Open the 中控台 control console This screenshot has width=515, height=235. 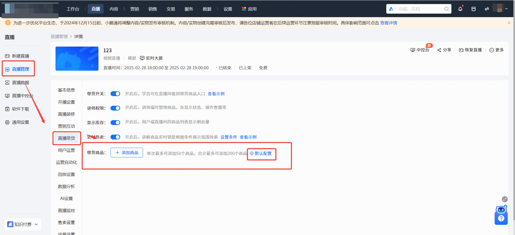tap(420, 50)
